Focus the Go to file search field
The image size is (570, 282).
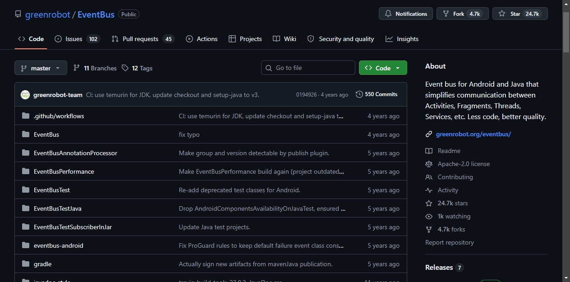point(308,68)
